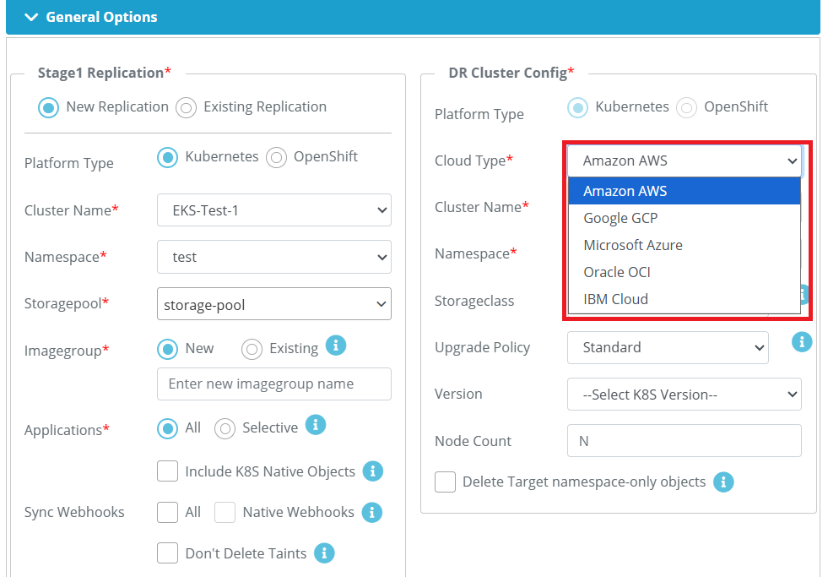Click the Native Webhooks info icon
Viewport: 828px width, 577px height.
click(x=371, y=513)
